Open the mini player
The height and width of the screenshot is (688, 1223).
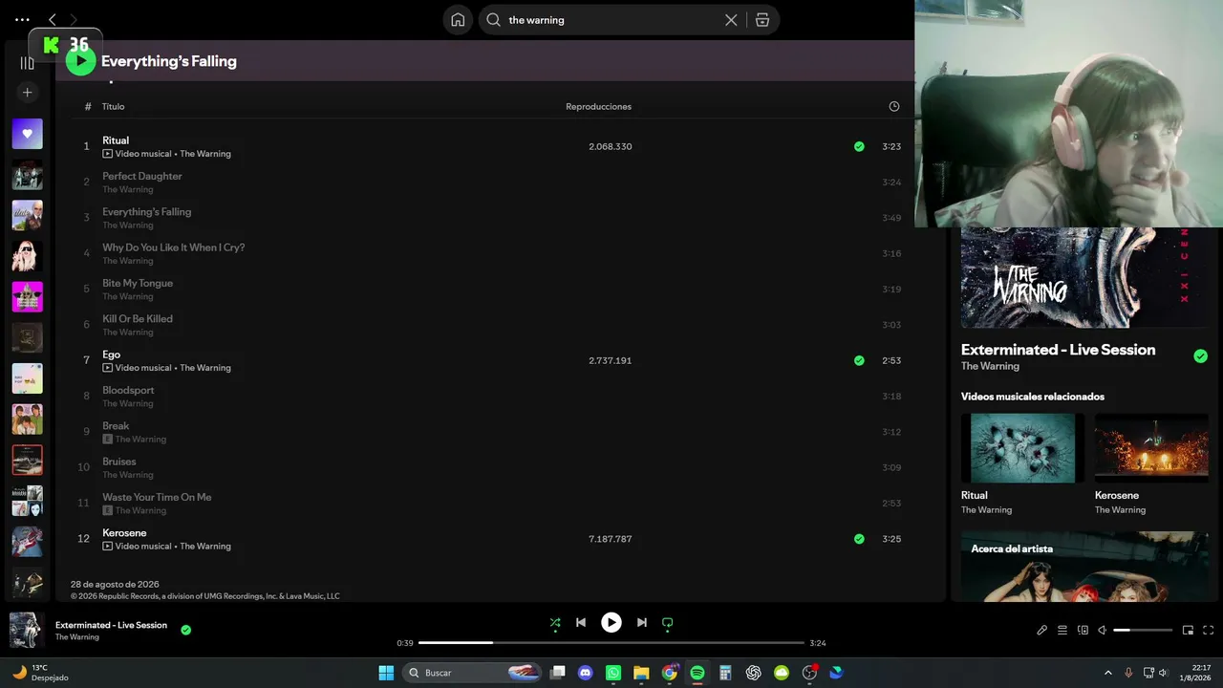point(1189,631)
